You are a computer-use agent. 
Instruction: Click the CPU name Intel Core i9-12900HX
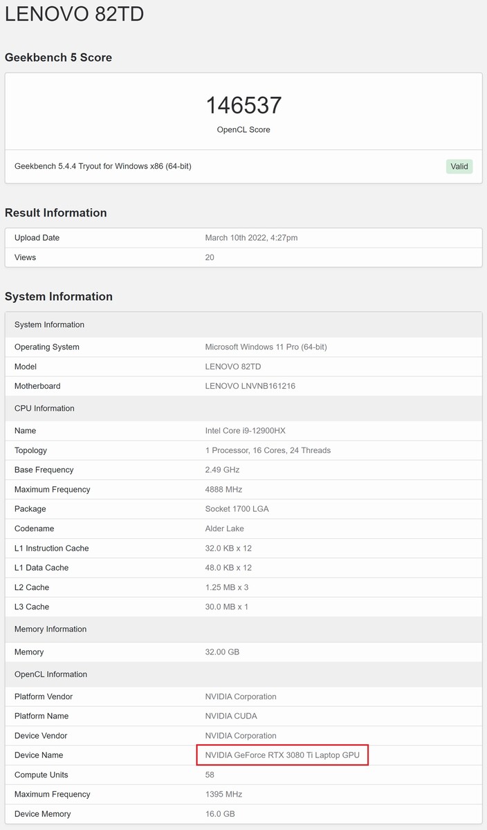point(246,431)
